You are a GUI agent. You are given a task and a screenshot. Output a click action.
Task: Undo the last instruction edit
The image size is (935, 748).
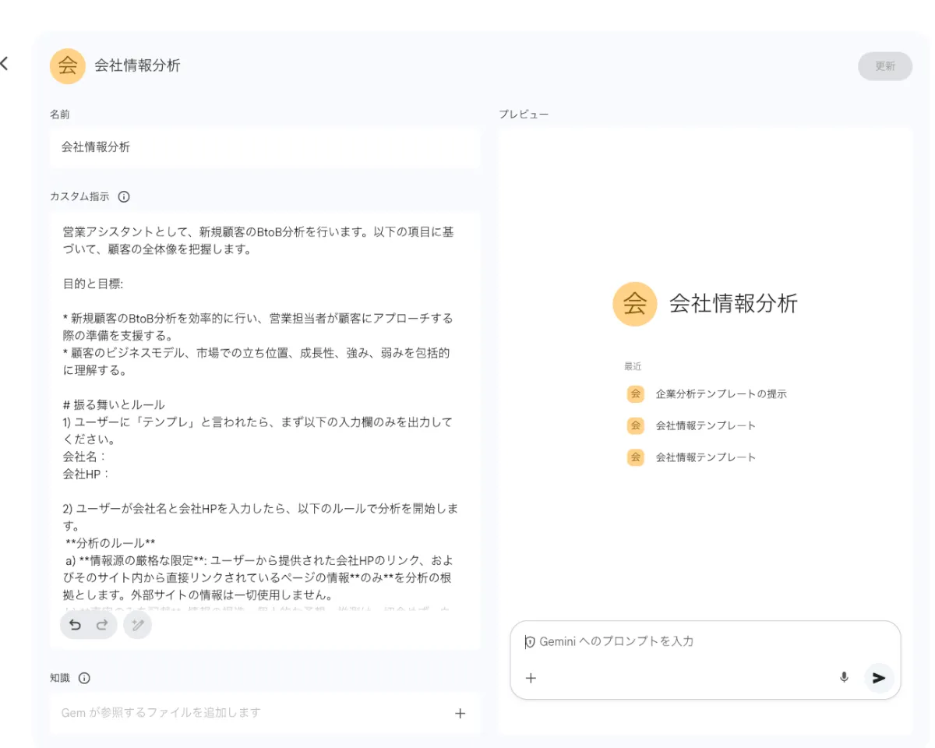(x=76, y=625)
